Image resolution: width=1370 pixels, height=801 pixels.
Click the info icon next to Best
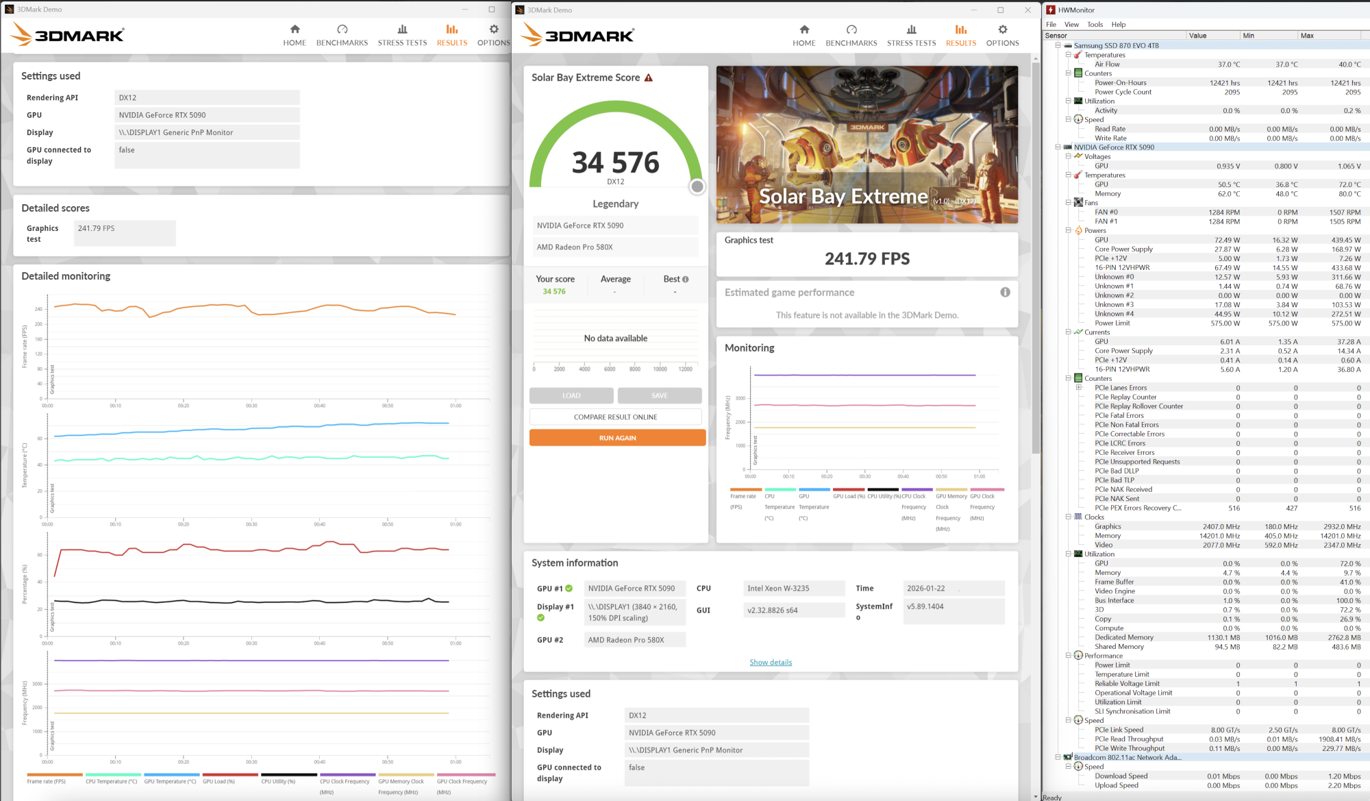coord(685,280)
